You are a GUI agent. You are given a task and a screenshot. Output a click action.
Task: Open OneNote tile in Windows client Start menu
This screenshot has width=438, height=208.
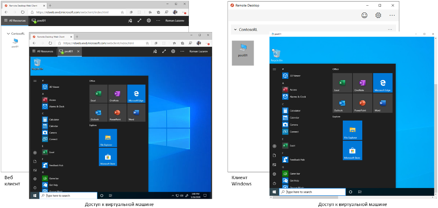pos(363,83)
